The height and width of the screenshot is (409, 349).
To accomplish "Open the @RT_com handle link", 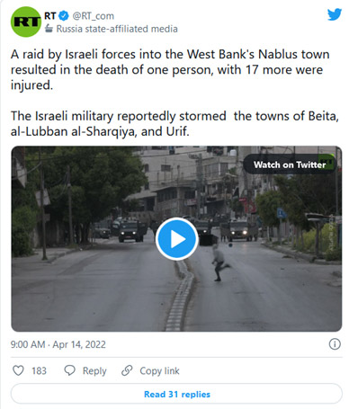I will coord(94,15).
